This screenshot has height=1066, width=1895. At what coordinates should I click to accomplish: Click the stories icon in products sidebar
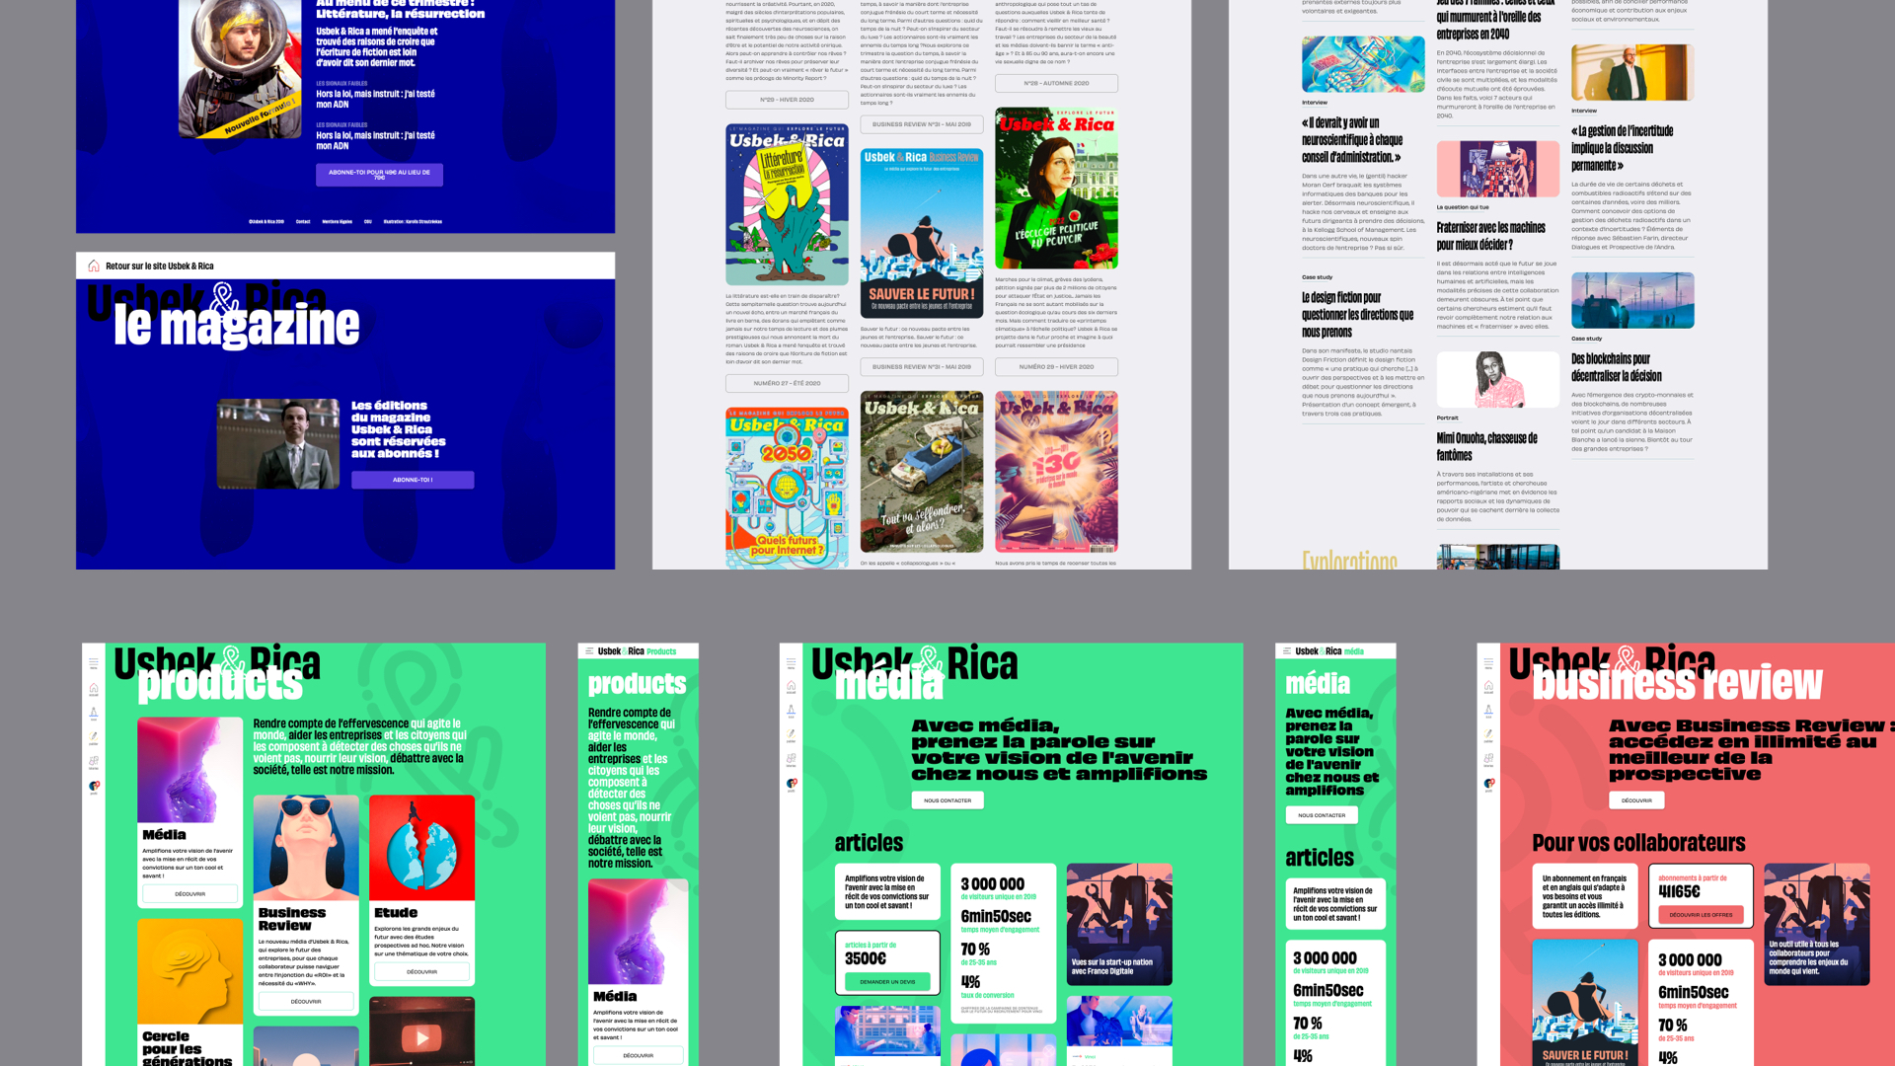point(94,761)
